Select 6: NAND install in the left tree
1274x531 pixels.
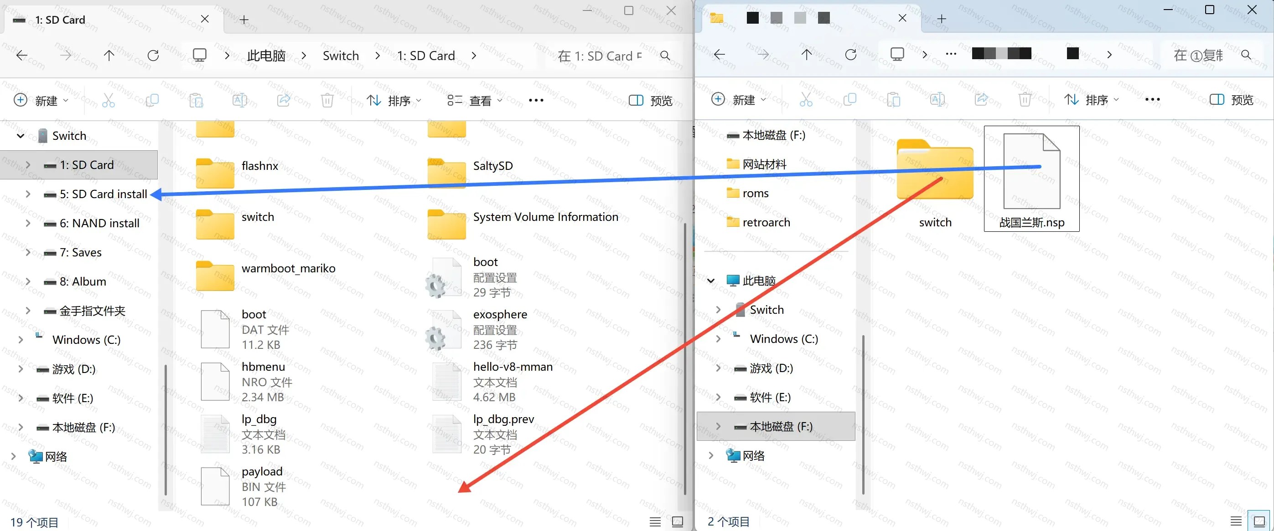[x=99, y=223]
